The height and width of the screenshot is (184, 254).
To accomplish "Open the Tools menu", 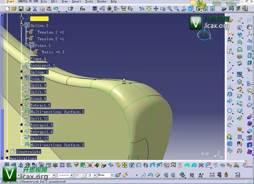I will pyautogui.click(x=89, y=2).
